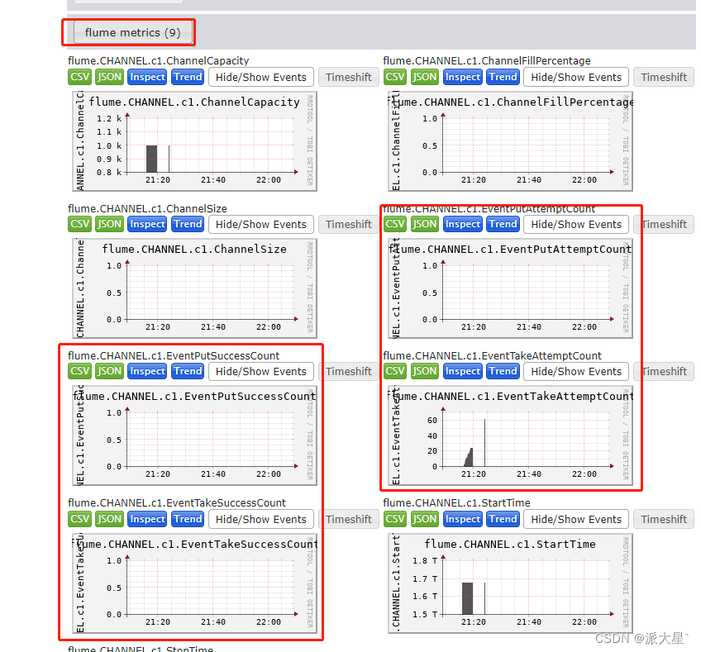701x652 pixels.
Task: Toggle Hide/Show Events for EventPutAttemptCount
Action: pos(576,224)
